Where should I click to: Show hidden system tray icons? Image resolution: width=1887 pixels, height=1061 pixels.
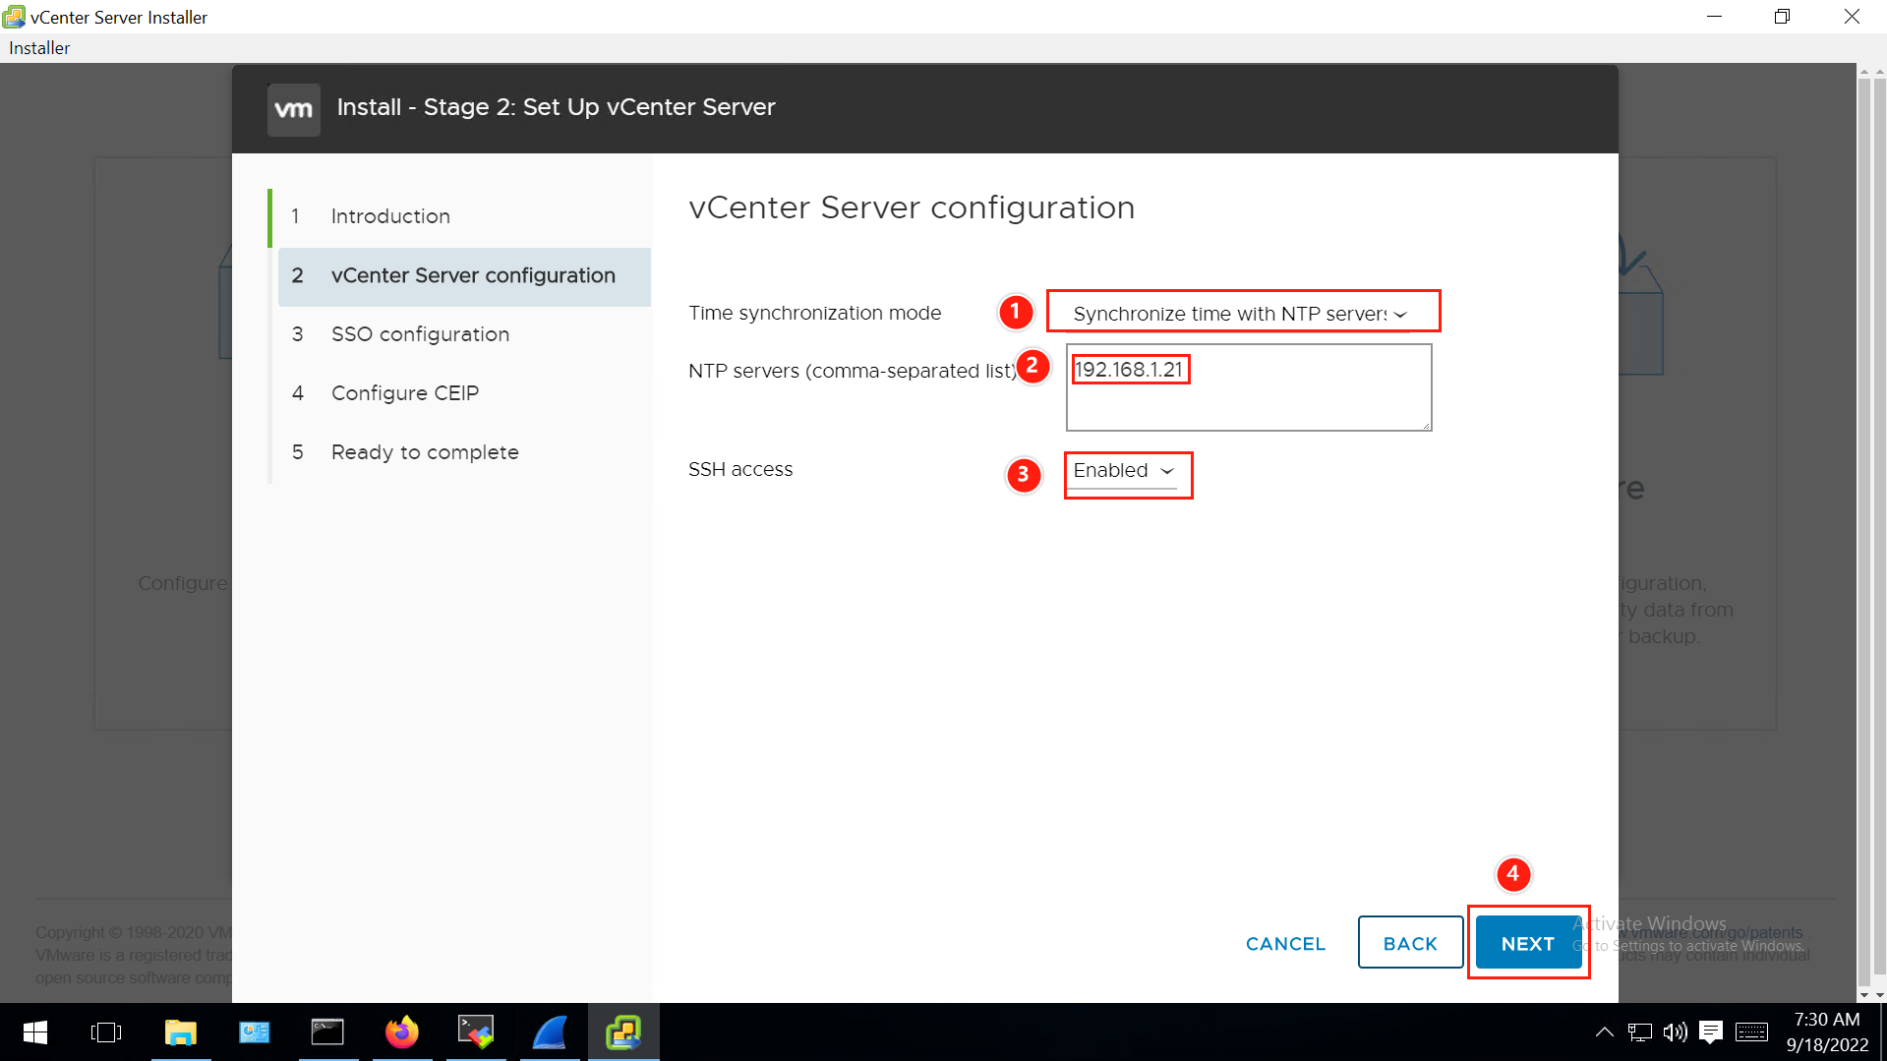pyautogui.click(x=1604, y=1032)
